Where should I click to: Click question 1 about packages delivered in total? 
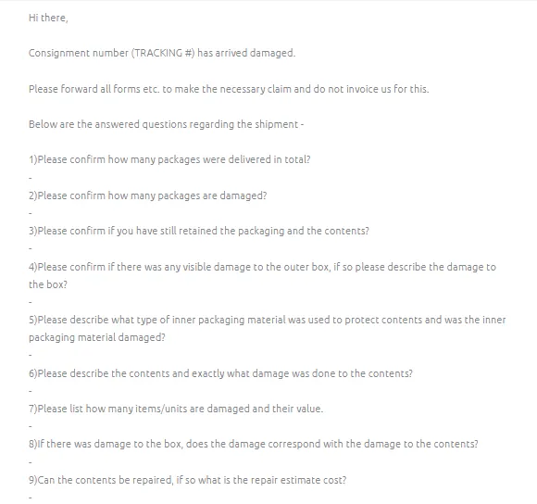(x=169, y=159)
